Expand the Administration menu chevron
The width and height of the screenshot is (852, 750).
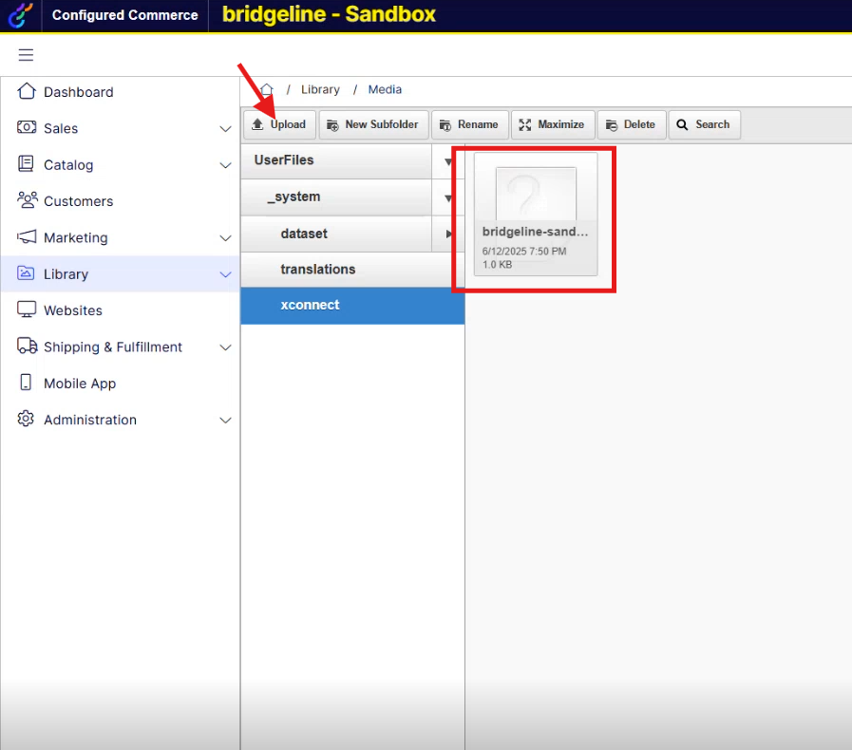pos(225,420)
